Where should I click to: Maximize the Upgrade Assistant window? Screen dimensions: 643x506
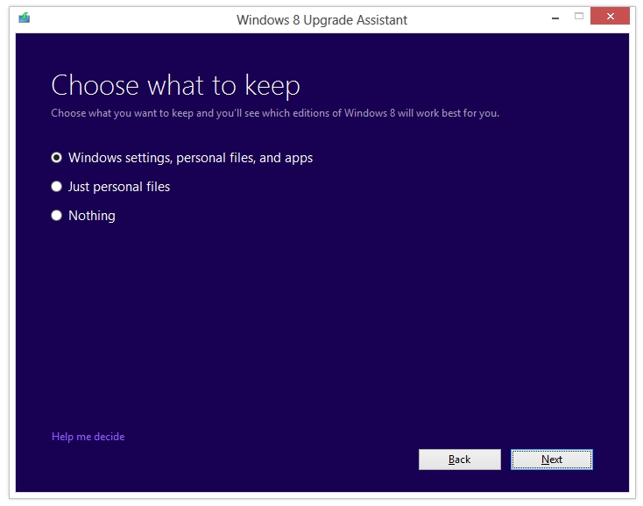coord(578,18)
